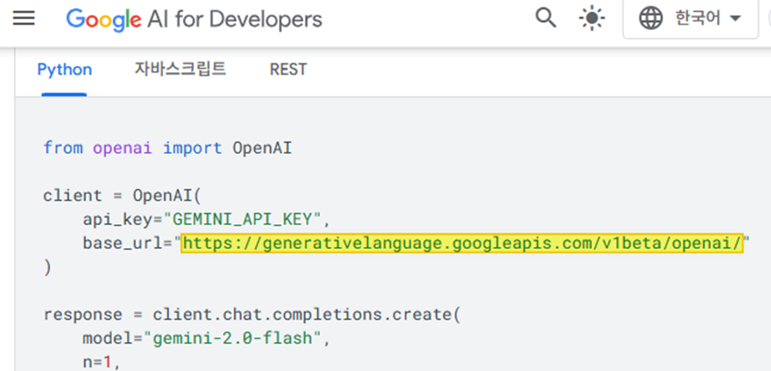Open the 한국어 language dropdown
Viewport: 771px width, 371px height.
(x=690, y=19)
